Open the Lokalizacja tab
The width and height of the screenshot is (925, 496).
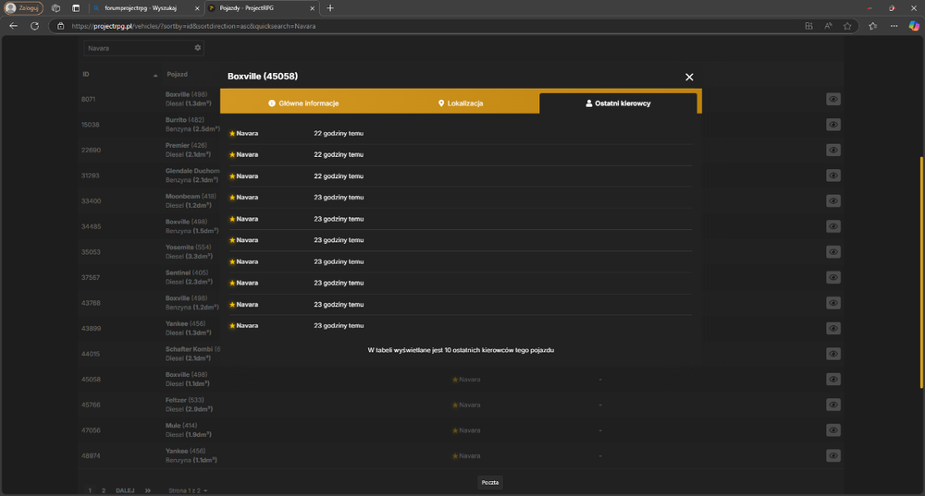click(460, 103)
